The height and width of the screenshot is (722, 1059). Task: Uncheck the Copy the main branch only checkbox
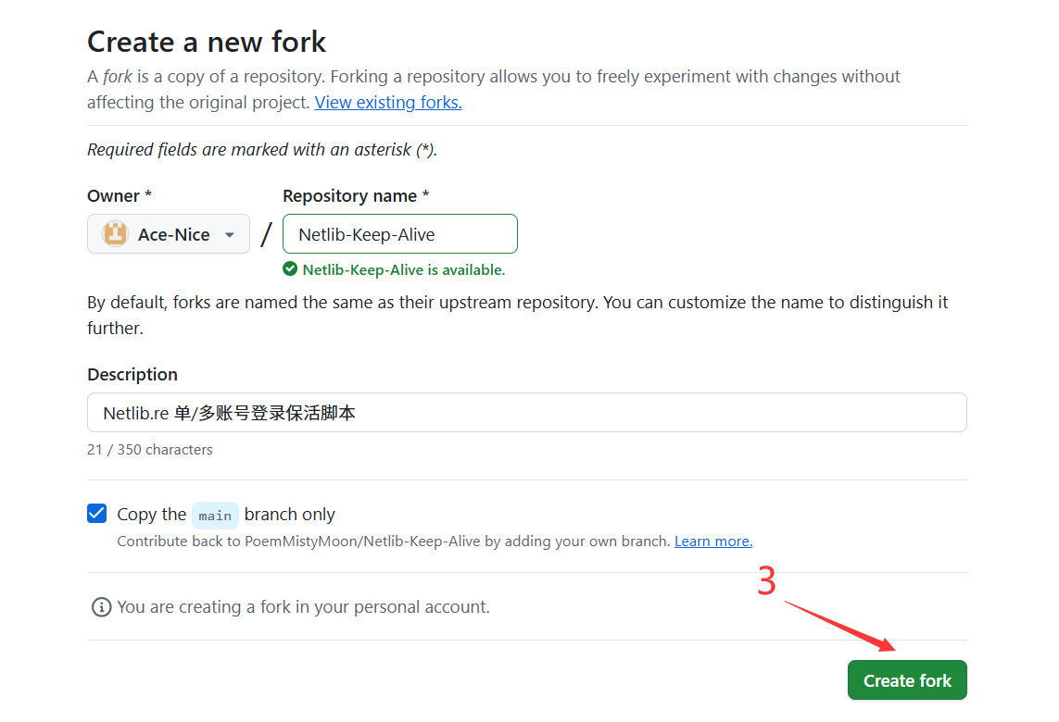click(96, 513)
